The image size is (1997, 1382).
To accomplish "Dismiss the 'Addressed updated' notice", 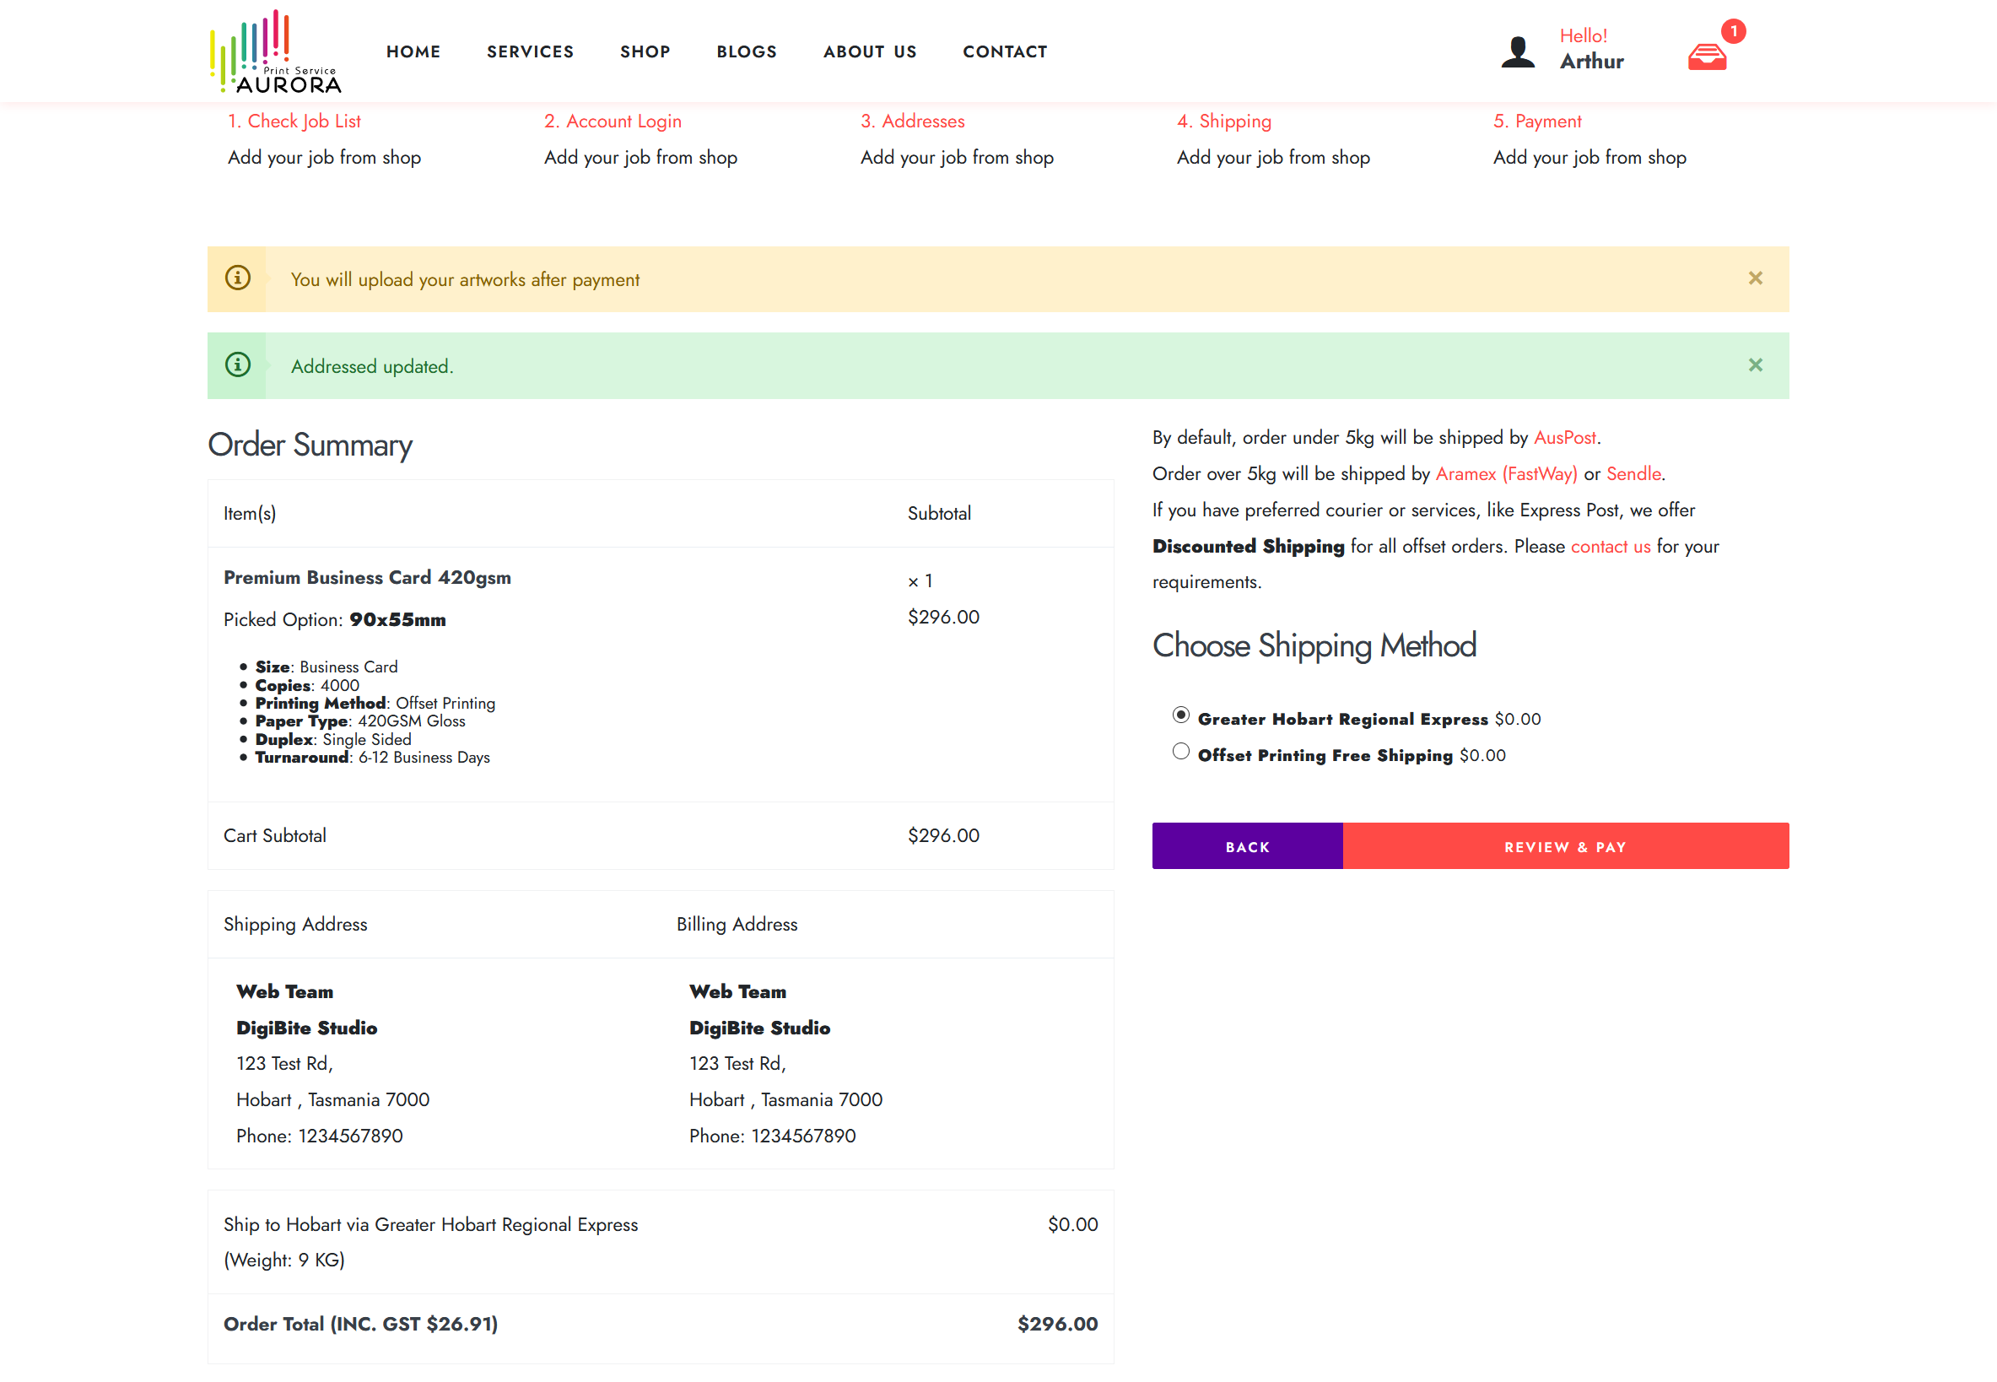I will coord(1756,364).
